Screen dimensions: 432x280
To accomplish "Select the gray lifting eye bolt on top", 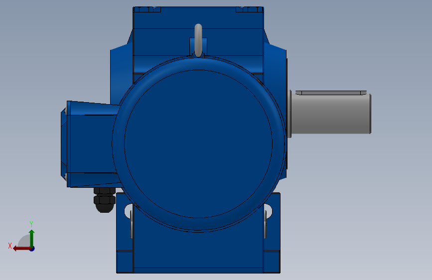I will click(198, 40).
